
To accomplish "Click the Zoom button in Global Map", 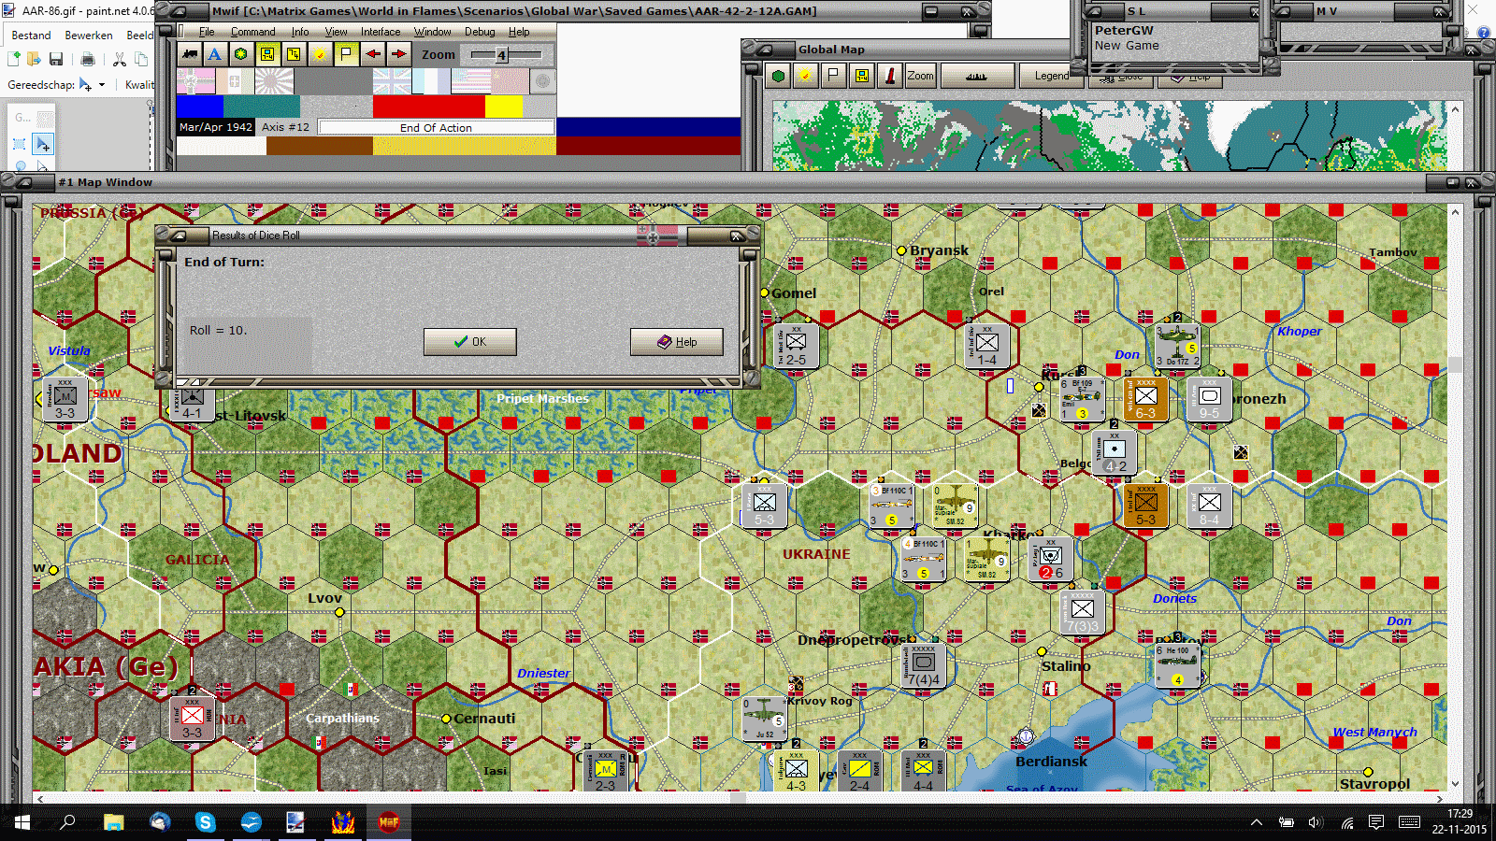I will pyautogui.click(x=920, y=77).
